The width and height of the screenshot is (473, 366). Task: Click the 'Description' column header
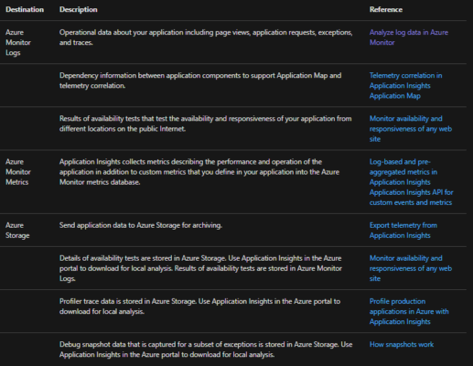tap(79, 9)
